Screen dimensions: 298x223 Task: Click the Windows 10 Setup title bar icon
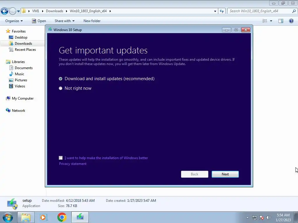50,29
